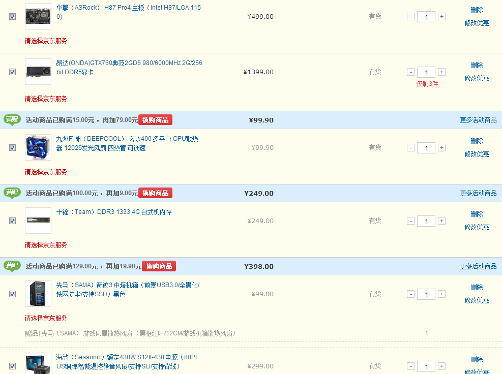Click quantity field for ASRock motherboard
This screenshot has height=374, width=502.
426,17
